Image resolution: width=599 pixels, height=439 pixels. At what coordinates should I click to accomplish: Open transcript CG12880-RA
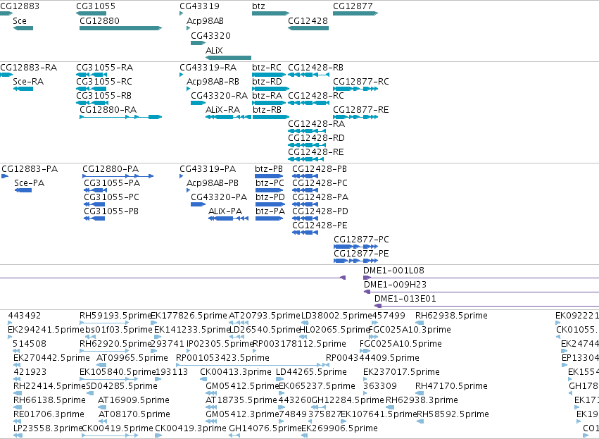point(108,110)
